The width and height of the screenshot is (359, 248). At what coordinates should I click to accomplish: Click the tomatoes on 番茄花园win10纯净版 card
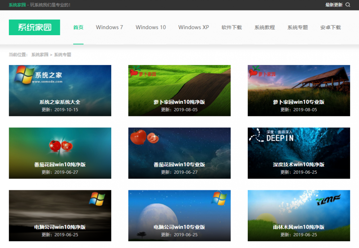[61, 146]
